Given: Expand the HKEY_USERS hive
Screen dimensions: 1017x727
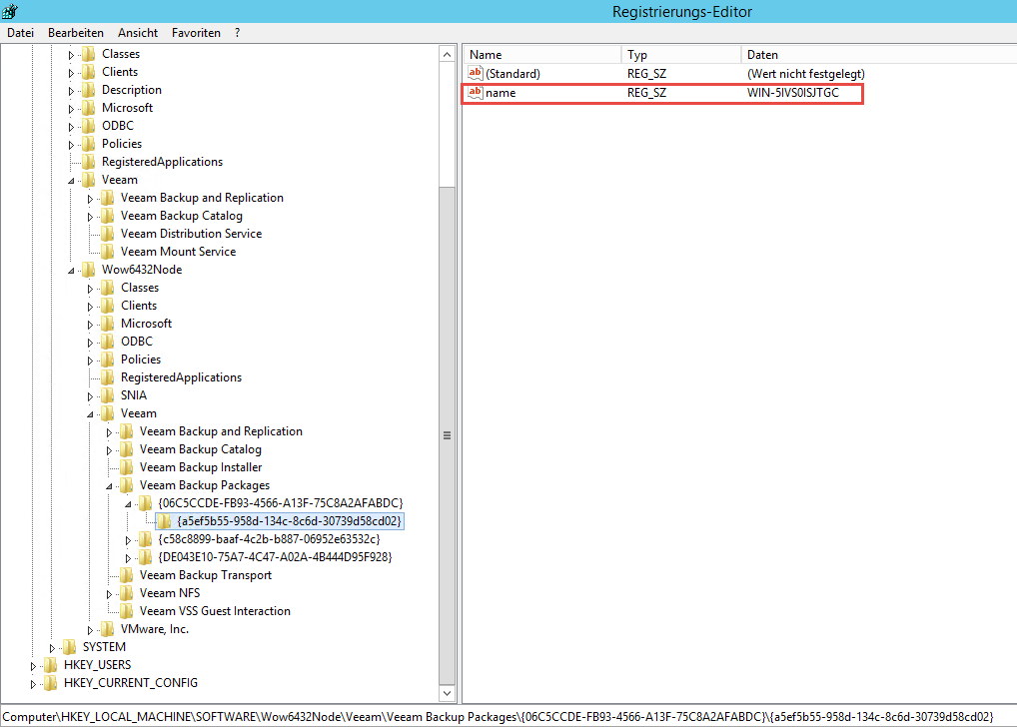Looking at the screenshot, I should click(33, 666).
